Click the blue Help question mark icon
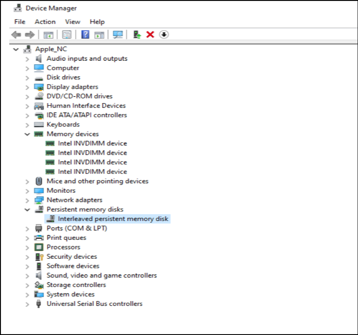358x335 pixels. pos(85,34)
